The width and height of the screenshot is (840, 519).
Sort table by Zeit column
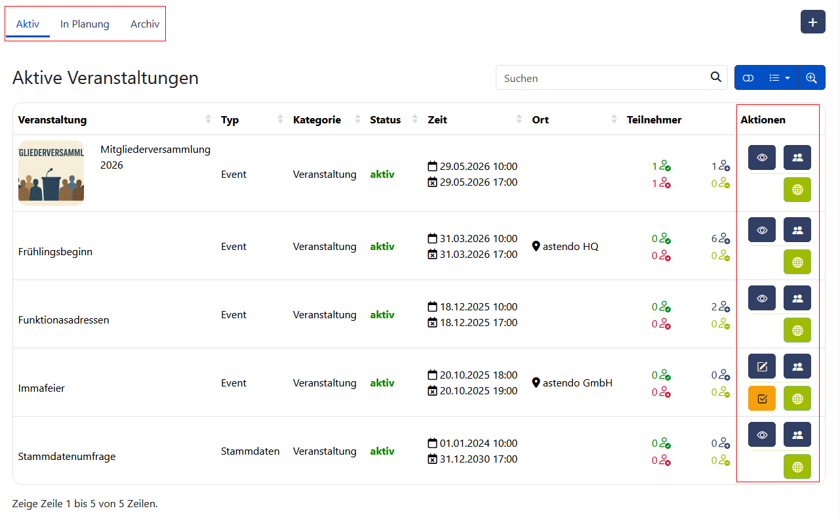pyautogui.click(x=437, y=119)
